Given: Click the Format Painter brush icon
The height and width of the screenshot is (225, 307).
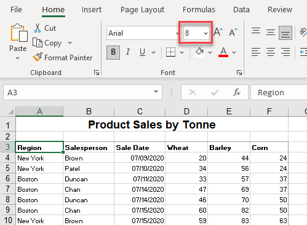Looking at the screenshot, I should 38,57.
